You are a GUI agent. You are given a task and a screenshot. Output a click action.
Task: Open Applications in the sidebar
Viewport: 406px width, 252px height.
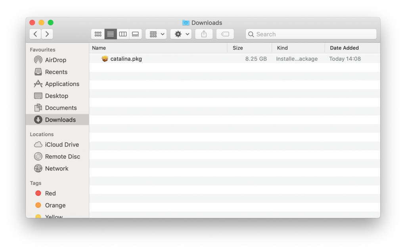[x=62, y=84]
